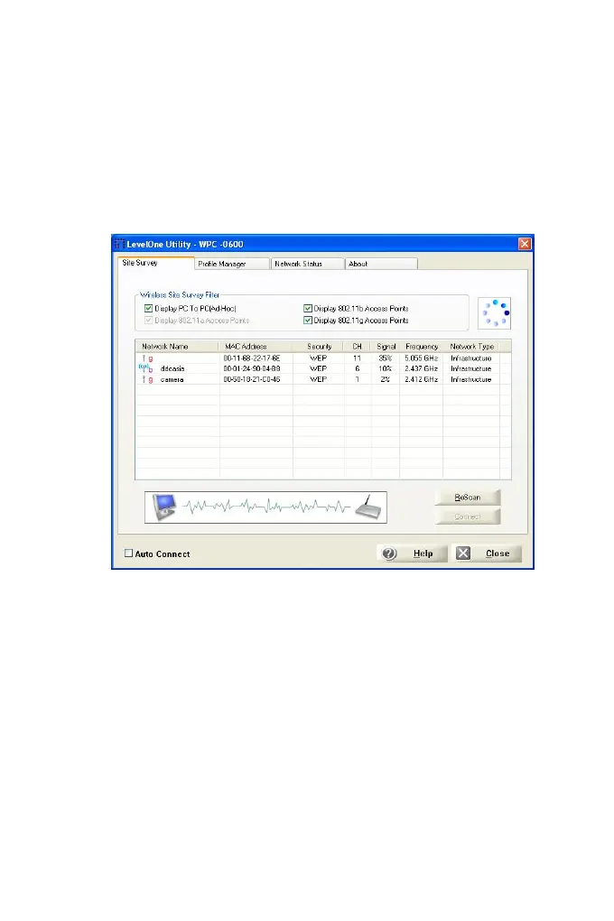Image resolution: width=614 pixels, height=921 pixels.
Task: Click the 5.055 GHz frequency cell
Action: (x=422, y=358)
